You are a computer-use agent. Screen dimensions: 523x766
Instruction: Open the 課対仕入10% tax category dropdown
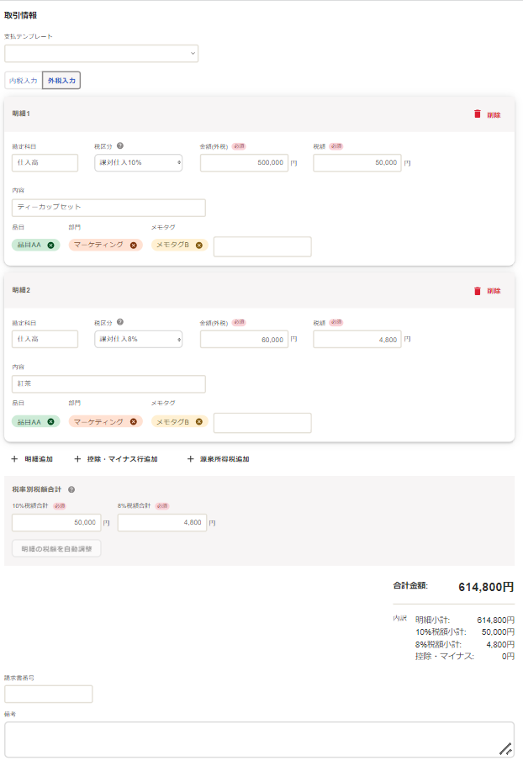(138, 162)
